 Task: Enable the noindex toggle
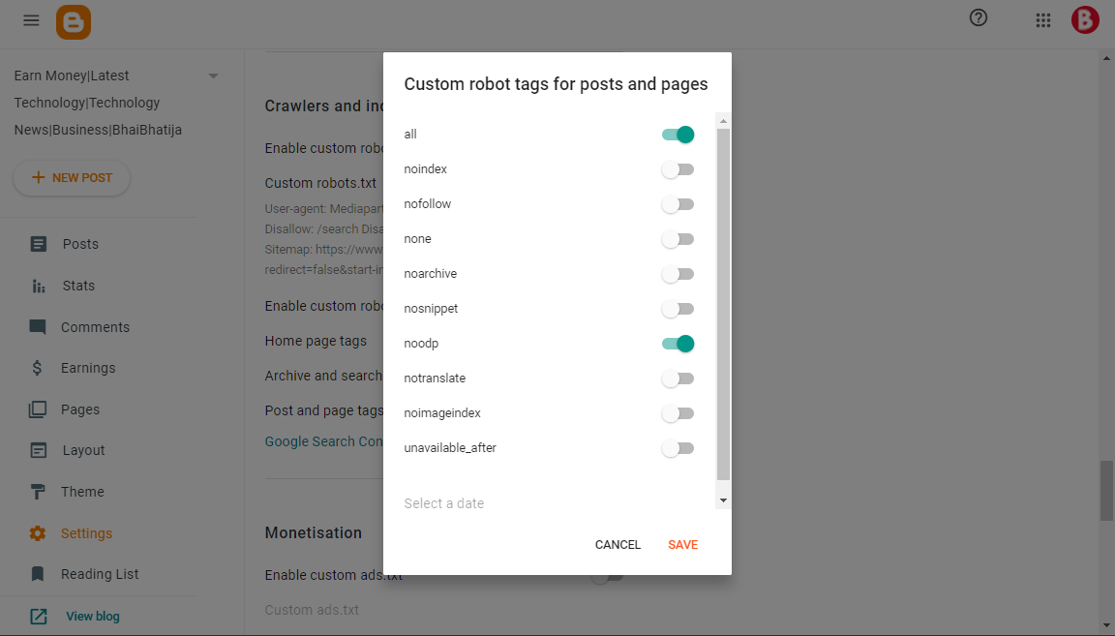pyautogui.click(x=678, y=169)
